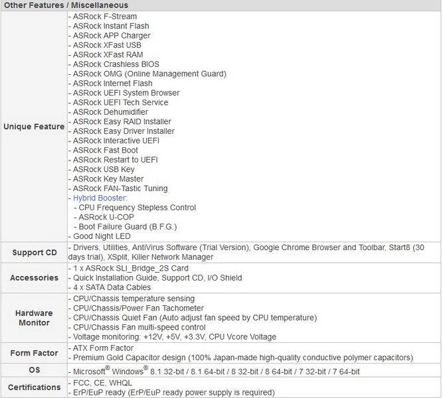Select the 'Support CD' row label
Image resolution: width=443 pixels, height=398 pixels.
35,252
